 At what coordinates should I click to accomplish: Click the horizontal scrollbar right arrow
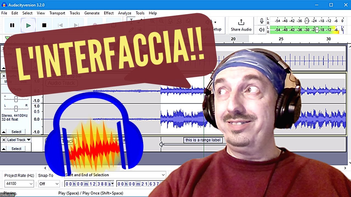(345, 168)
